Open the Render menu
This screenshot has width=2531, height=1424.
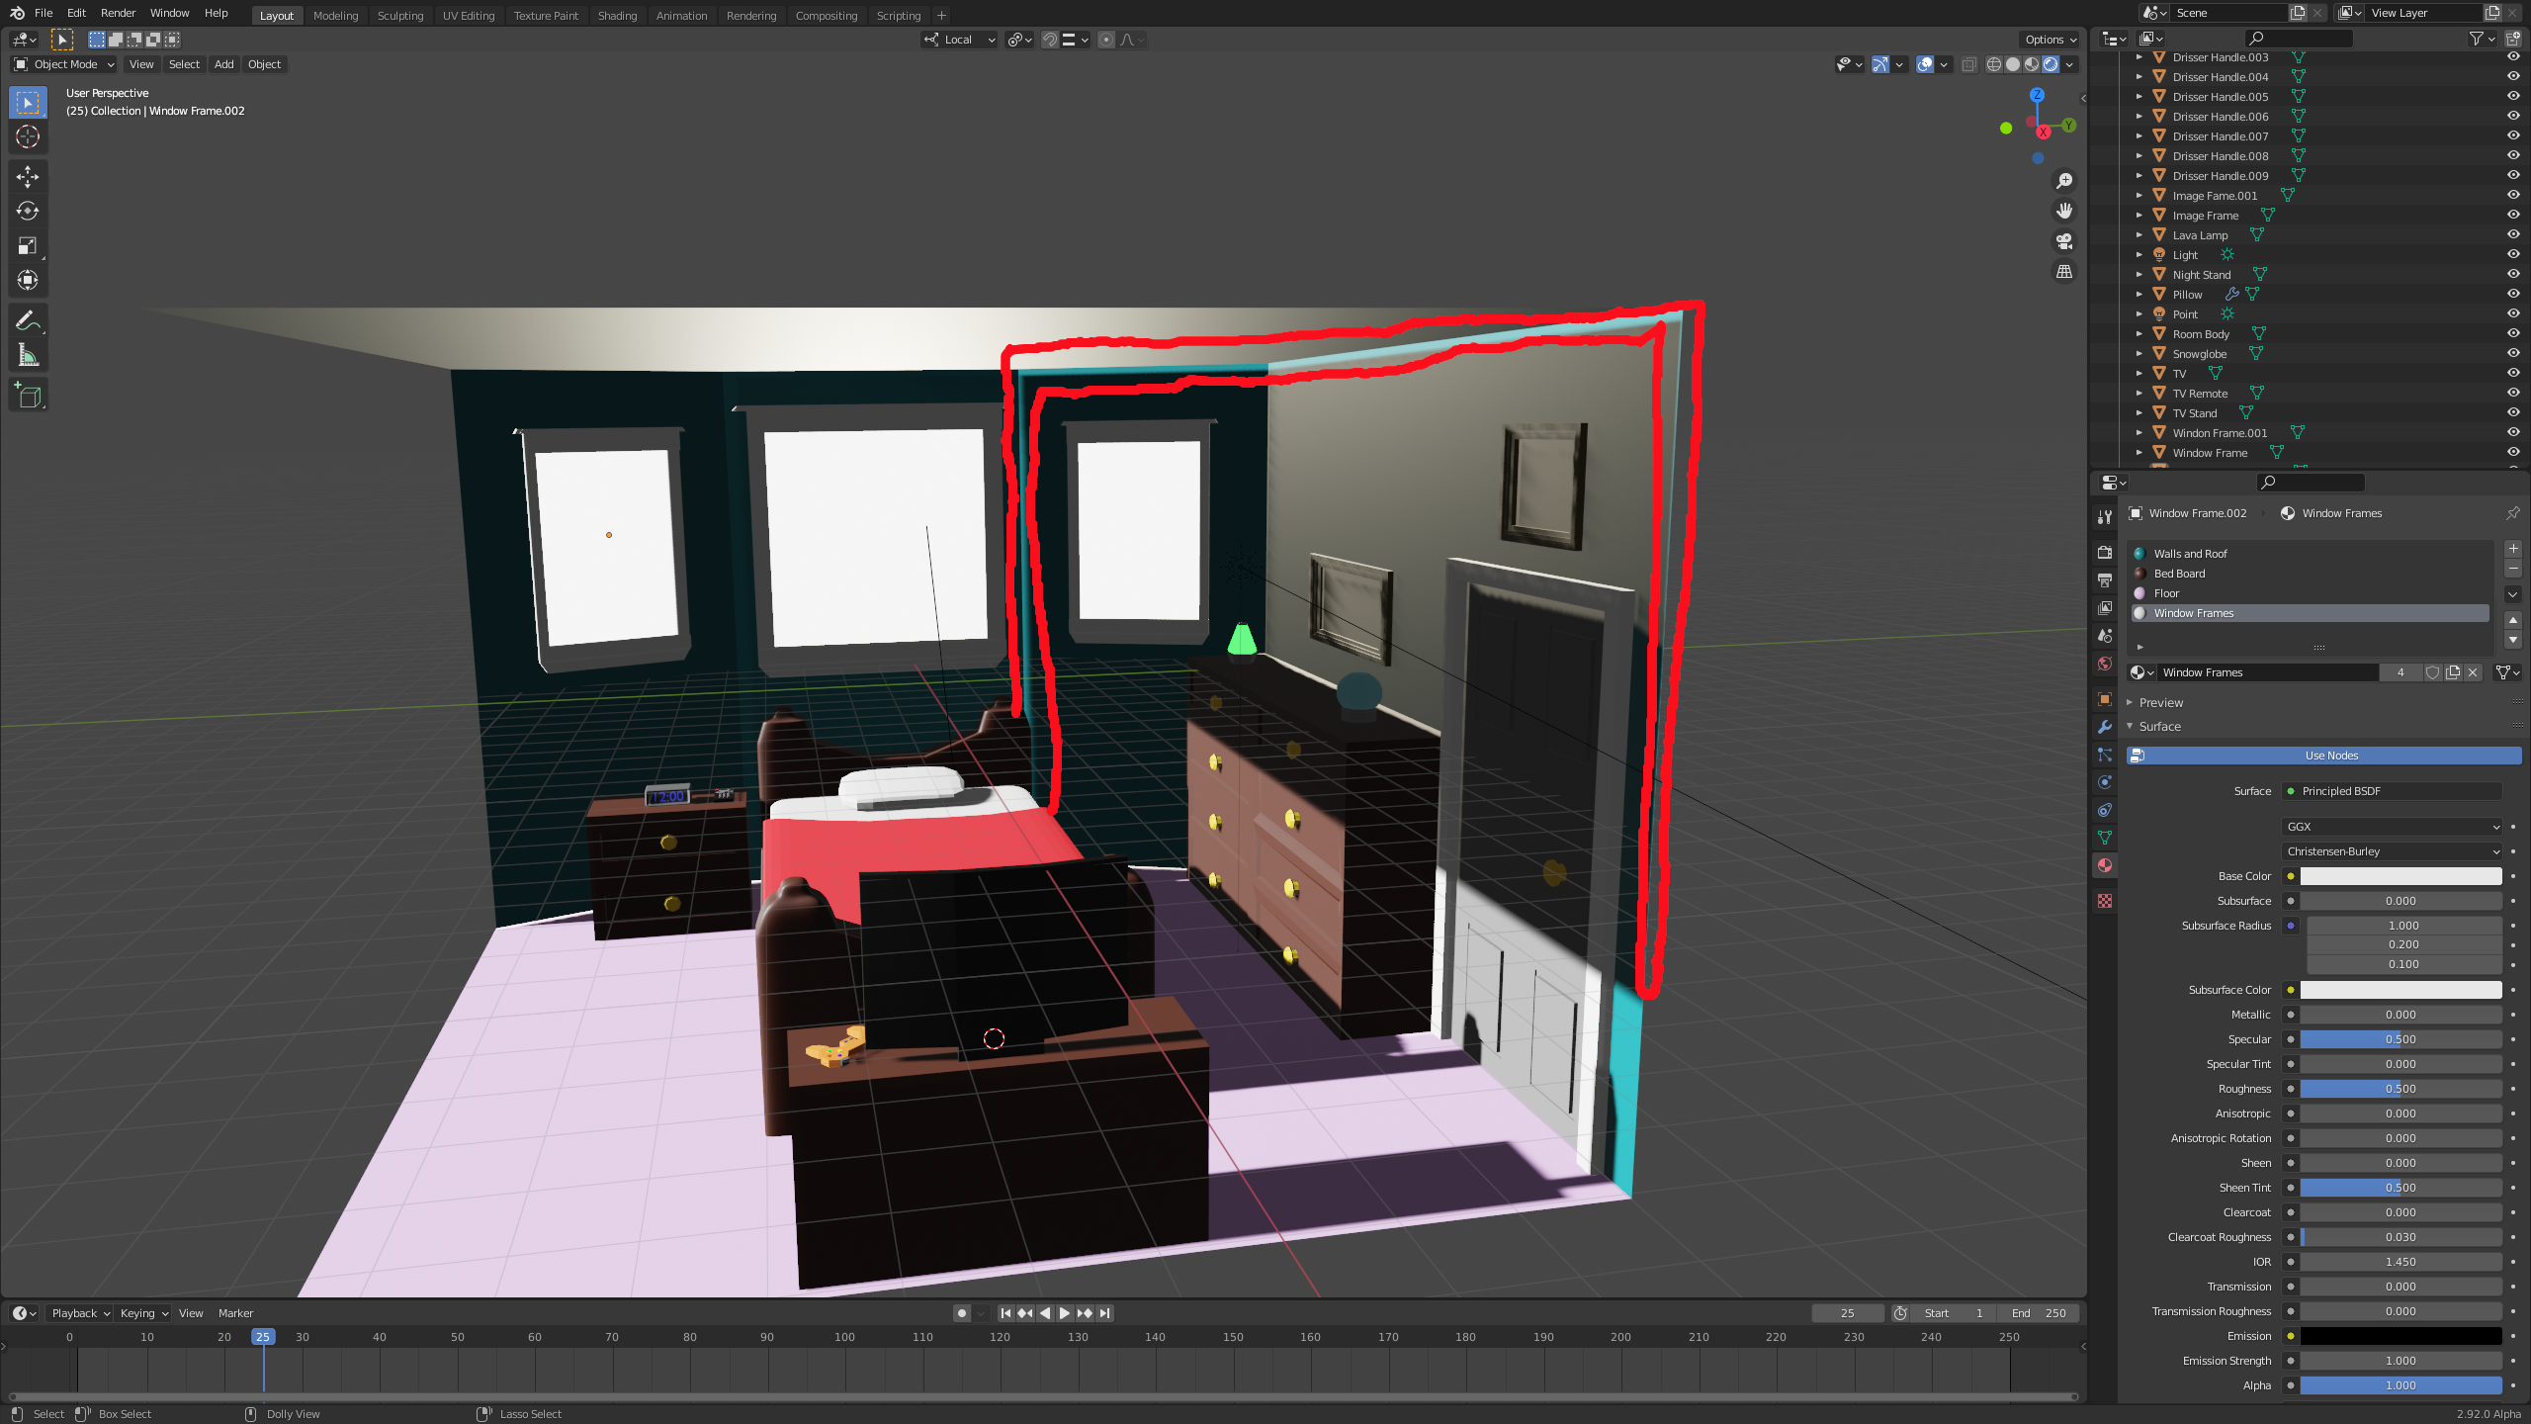coord(118,13)
